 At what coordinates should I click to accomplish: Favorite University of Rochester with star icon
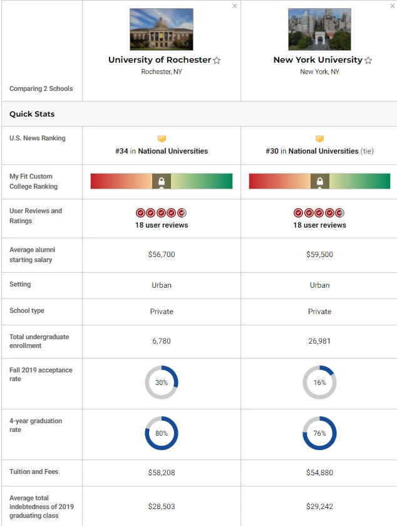(x=217, y=60)
